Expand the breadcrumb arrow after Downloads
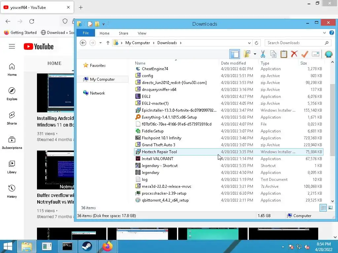Viewport: 338px width, 253px height. [181, 43]
